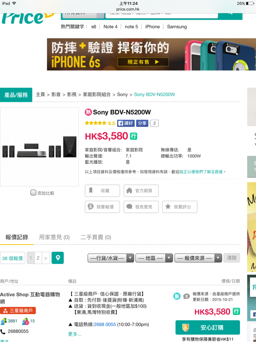Click hot keyword s6
This screenshot has width=256, height=342.
click(94, 27)
